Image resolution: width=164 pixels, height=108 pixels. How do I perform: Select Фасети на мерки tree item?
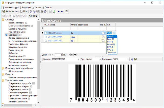[x=16, y=23]
